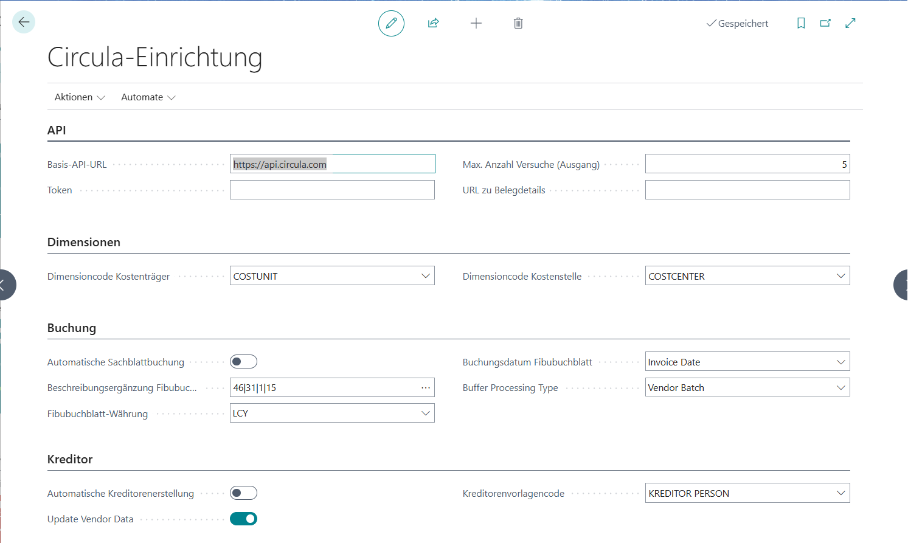Go to previous record arrow on left edge
Screen dimensions: 908x543
point(5,285)
